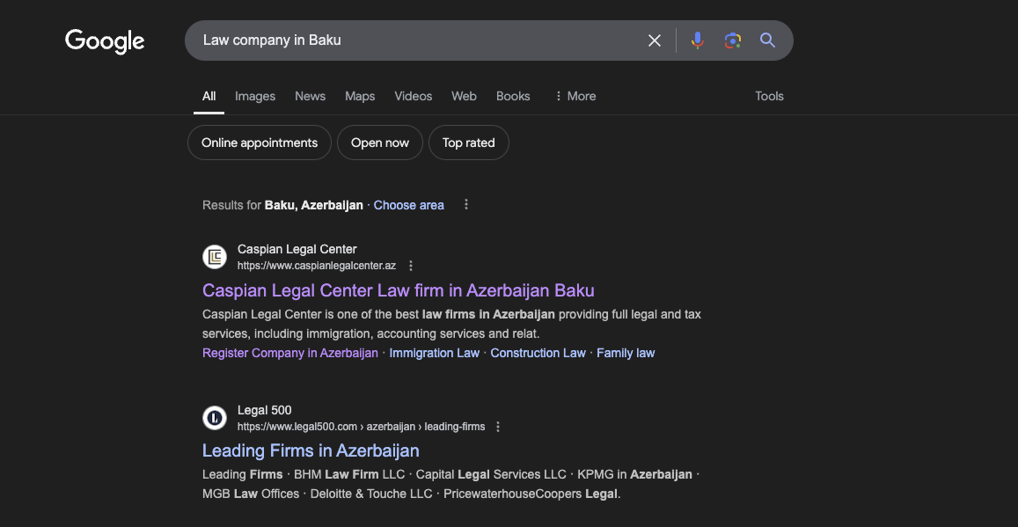Switch to the Images tab
The height and width of the screenshot is (527, 1018).
[255, 96]
